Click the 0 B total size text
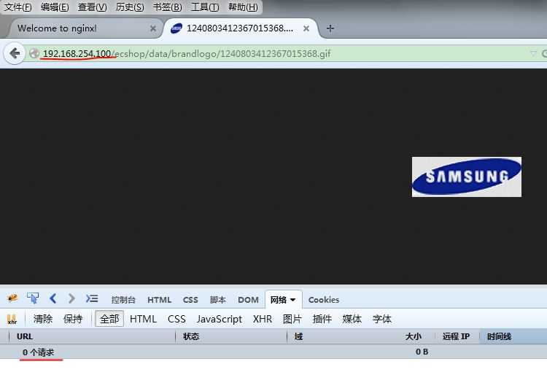This screenshot has height=375, width=547. pyautogui.click(x=422, y=352)
